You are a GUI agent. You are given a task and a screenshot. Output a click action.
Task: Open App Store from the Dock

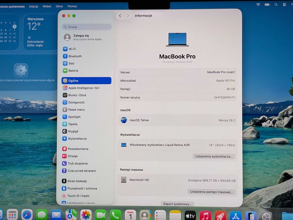click(236, 216)
